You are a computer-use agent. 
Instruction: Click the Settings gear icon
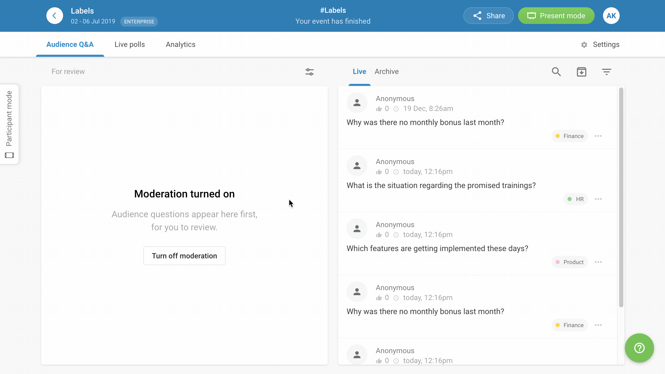[584, 45]
